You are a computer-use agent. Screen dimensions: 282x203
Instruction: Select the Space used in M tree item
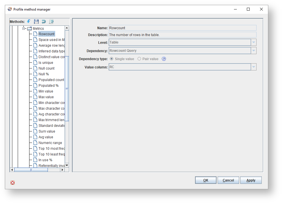(51, 40)
